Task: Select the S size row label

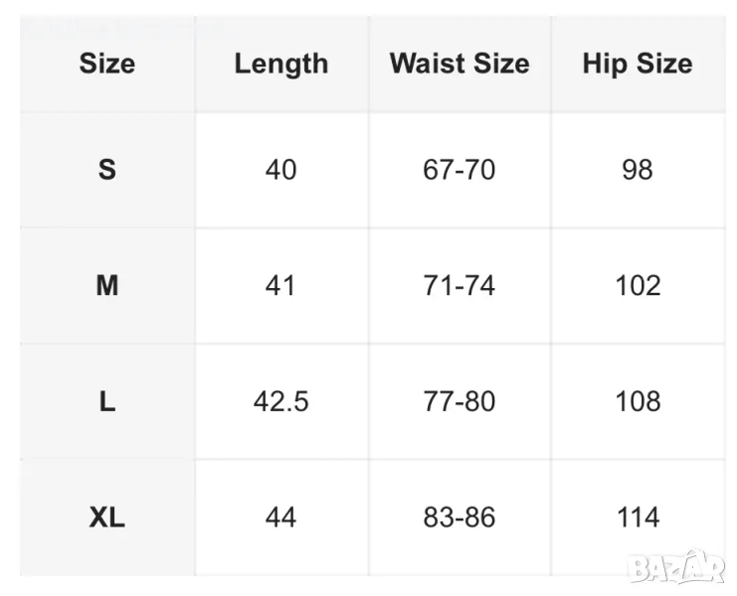Action: point(107,170)
